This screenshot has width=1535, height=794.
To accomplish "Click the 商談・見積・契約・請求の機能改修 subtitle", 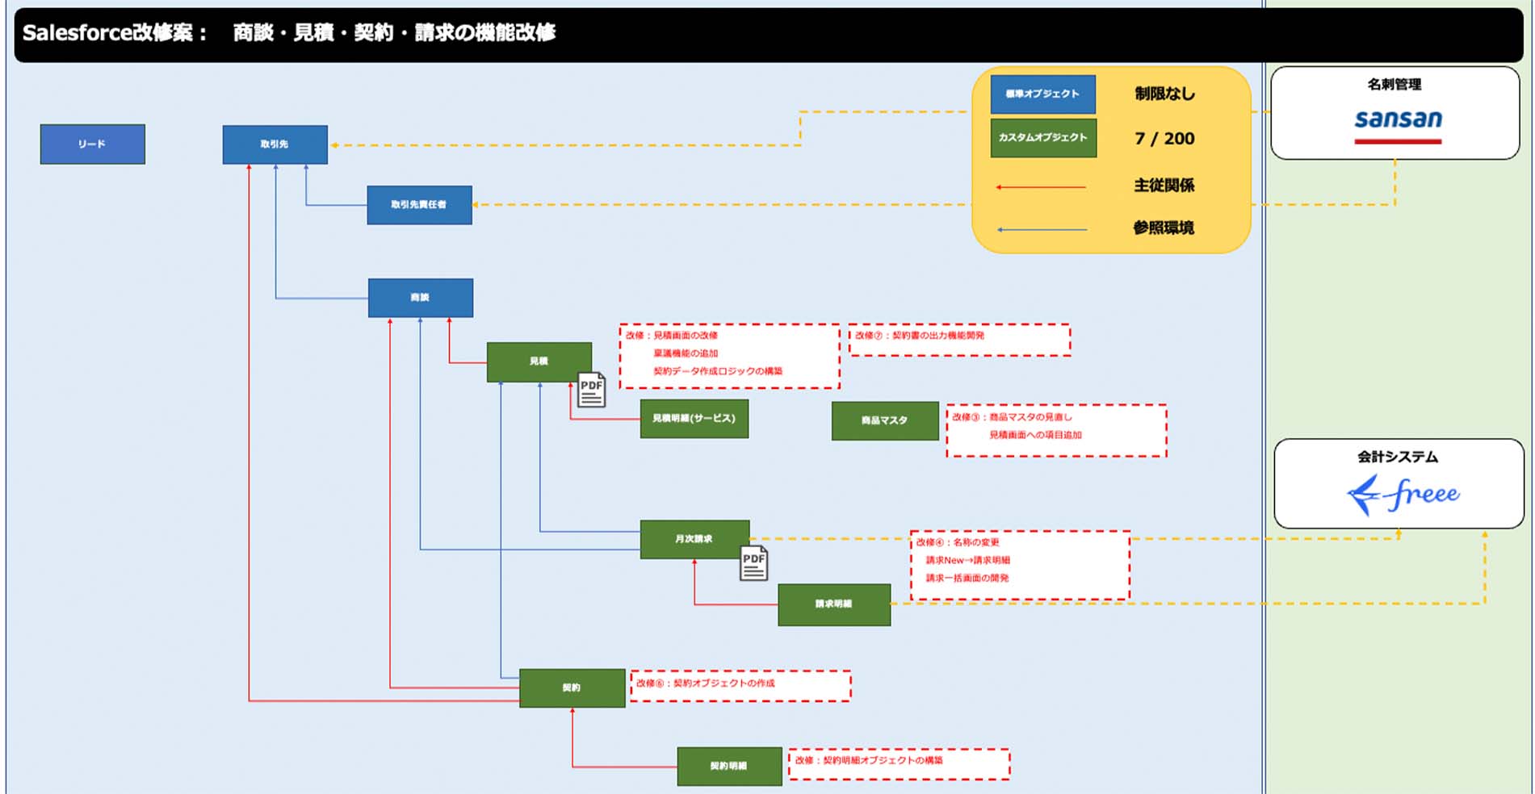I will pyautogui.click(x=394, y=33).
